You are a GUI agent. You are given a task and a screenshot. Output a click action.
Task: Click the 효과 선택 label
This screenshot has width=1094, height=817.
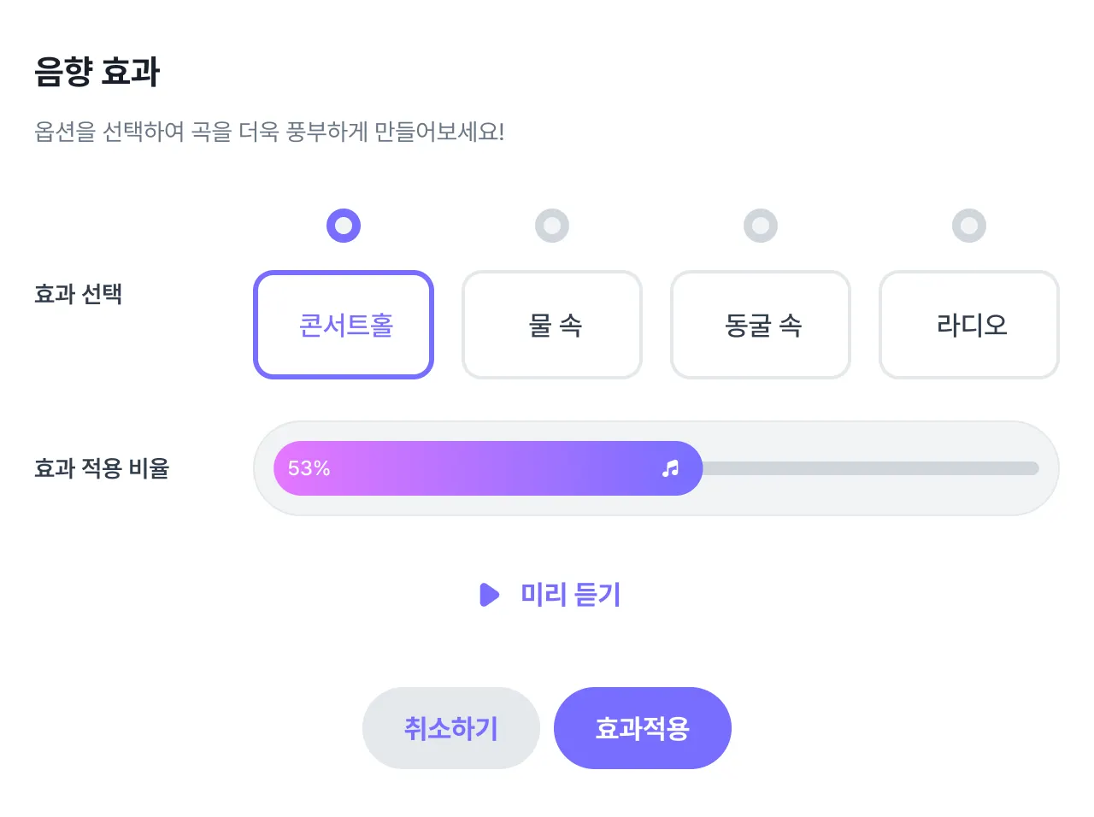tap(79, 294)
